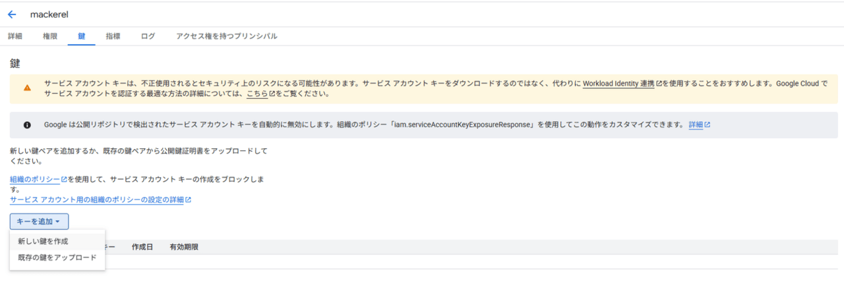The image size is (844, 289).
Task: Click external-link icon beside 詳細 in info banner
Action: 708,124
